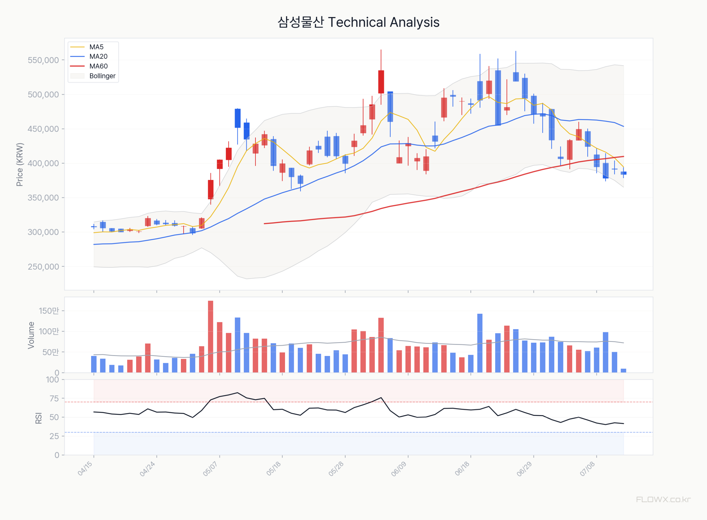This screenshot has width=707, height=520.
Task: Click the 'Volume' axis title
Action: click(31, 335)
